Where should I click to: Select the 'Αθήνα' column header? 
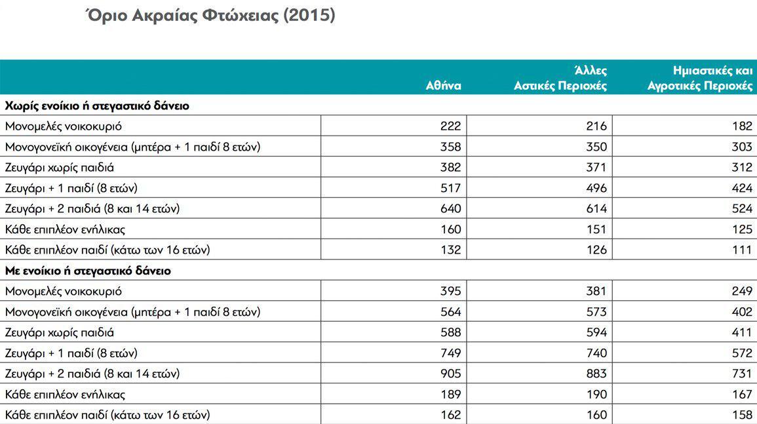(443, 86)
